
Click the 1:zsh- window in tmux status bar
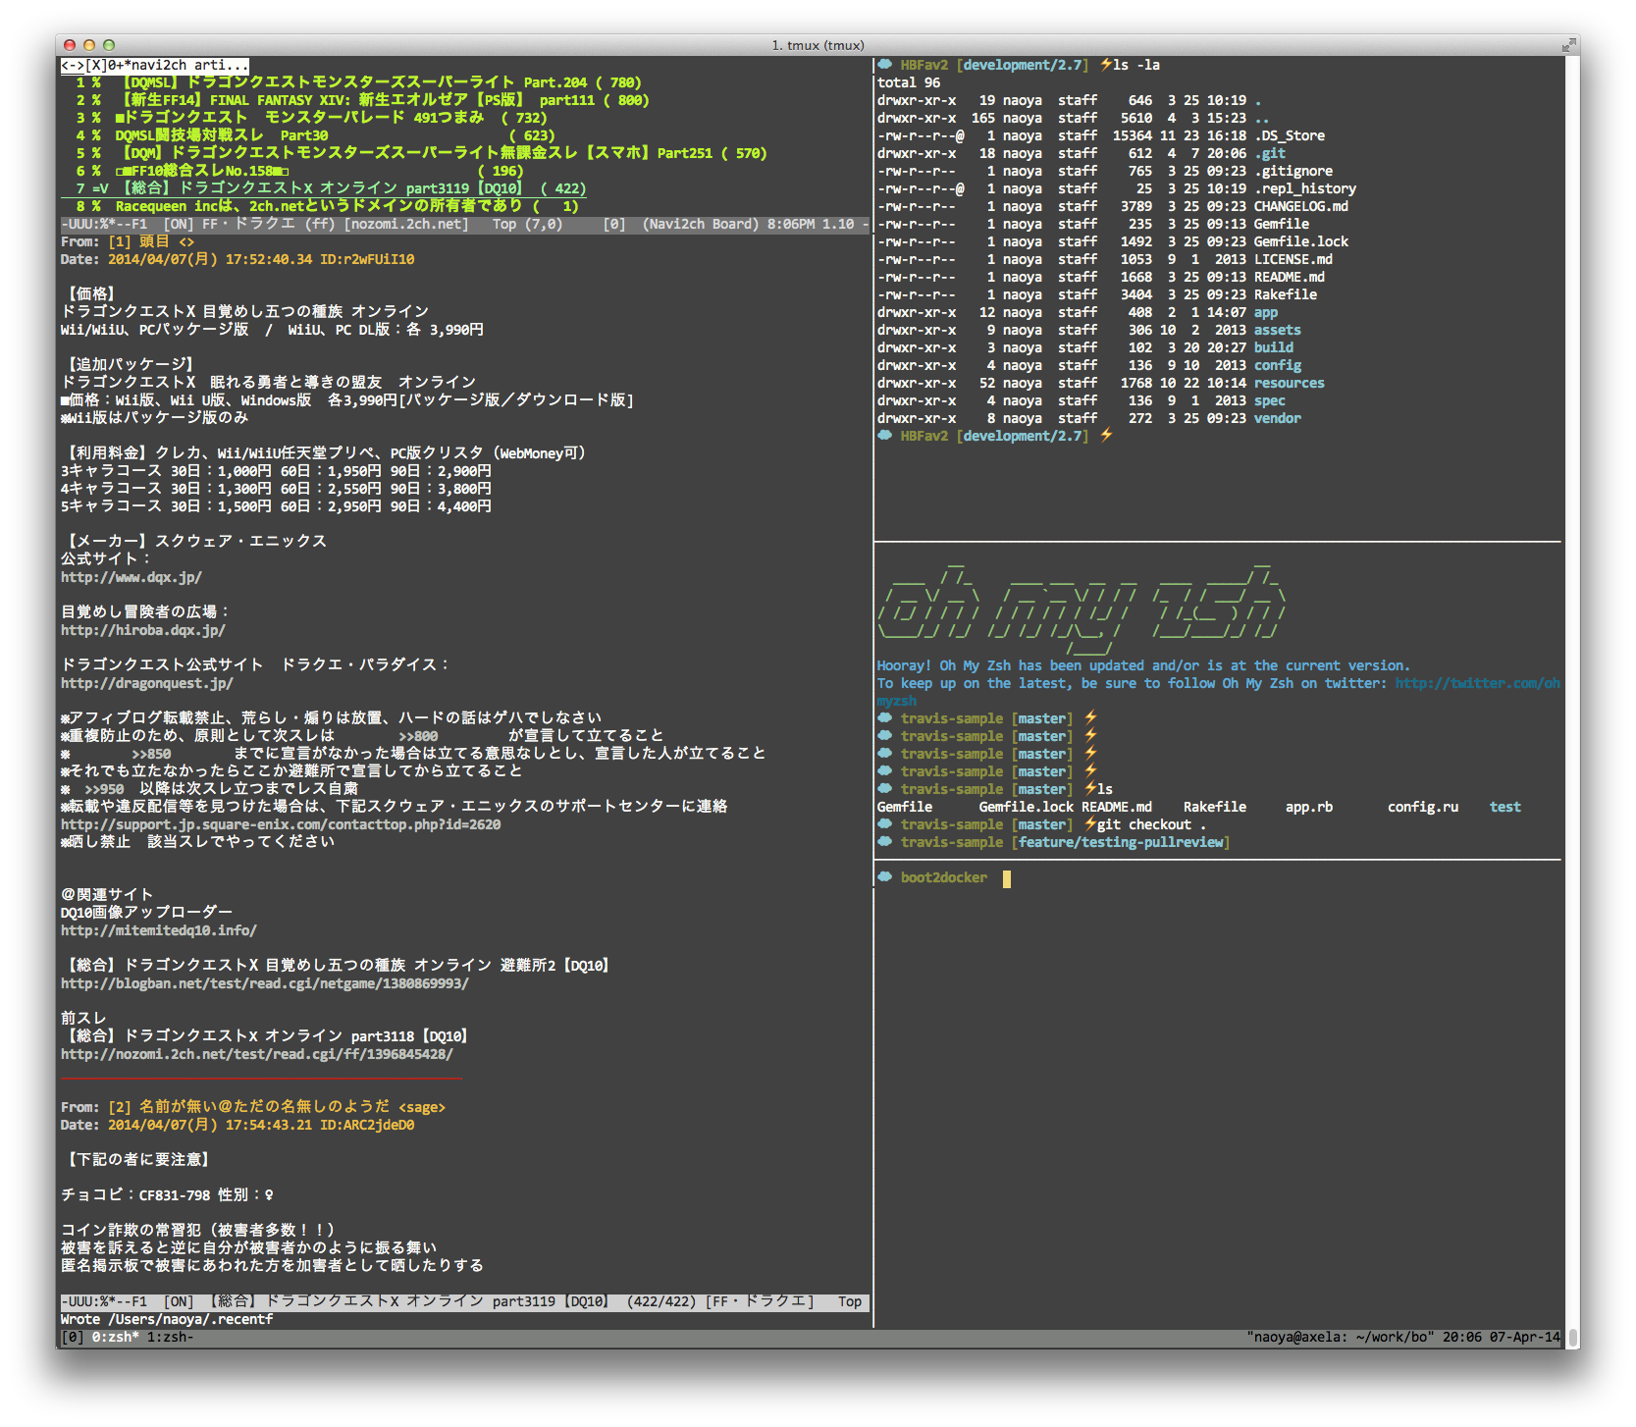click(x=171, y=1337)
